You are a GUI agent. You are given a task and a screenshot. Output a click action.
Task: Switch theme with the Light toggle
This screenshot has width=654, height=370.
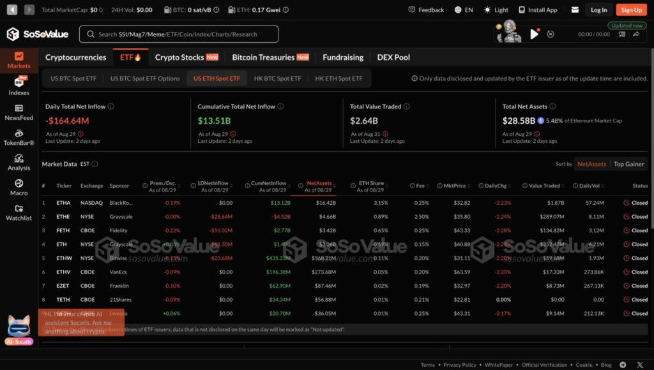point(496,10)
